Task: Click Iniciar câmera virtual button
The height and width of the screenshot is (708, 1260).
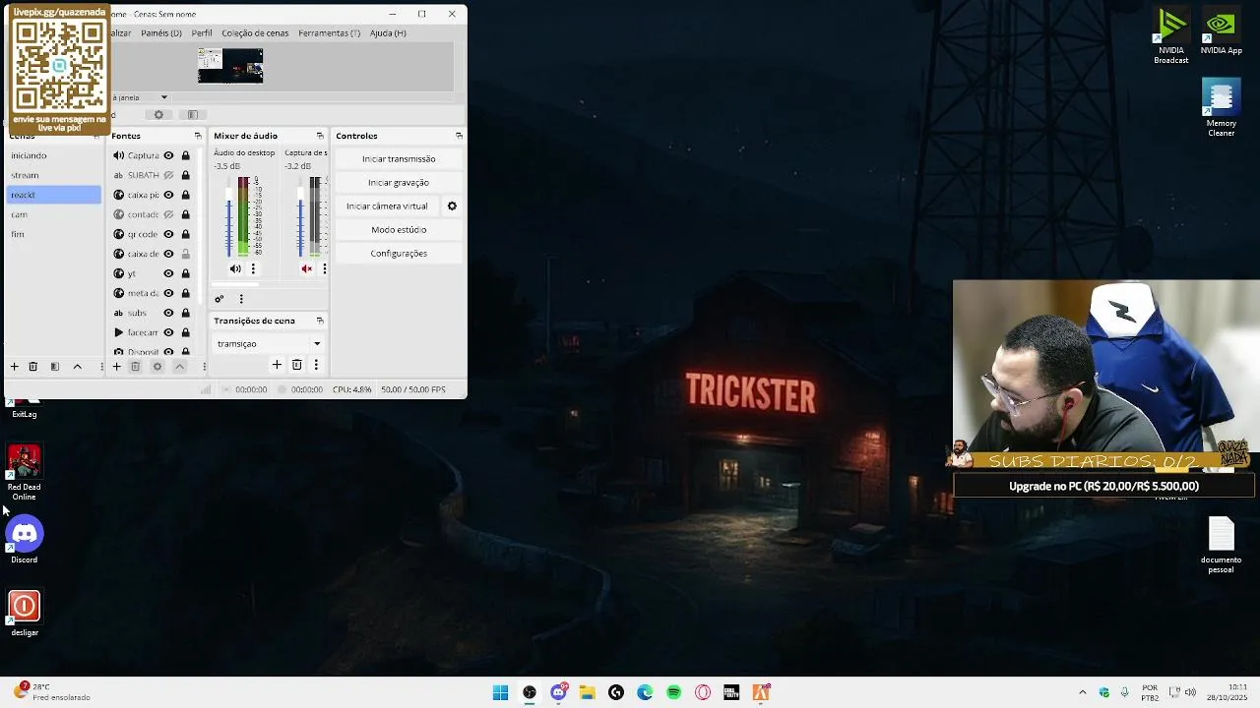Action: [x=387, y=206]
